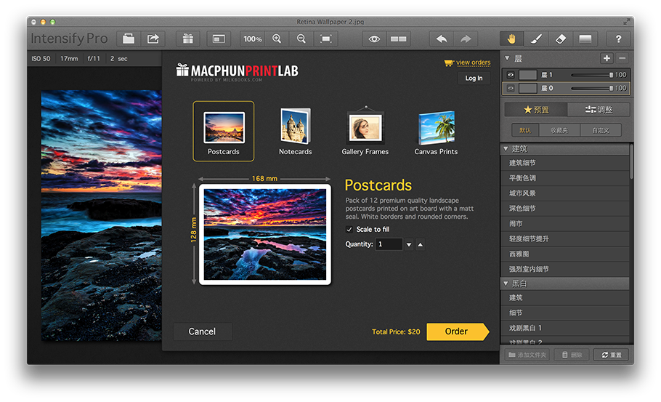This screenshot has width=661, height=402.
Task: Click the redo arrow icon
Action: [466, 39]
